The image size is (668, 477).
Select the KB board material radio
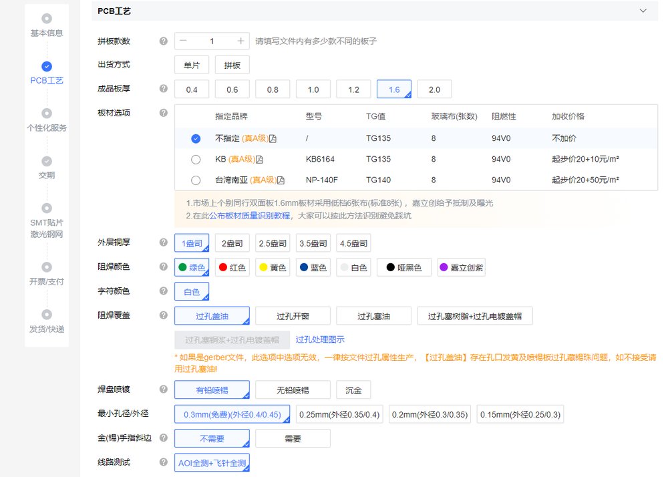tap(196, 159)
